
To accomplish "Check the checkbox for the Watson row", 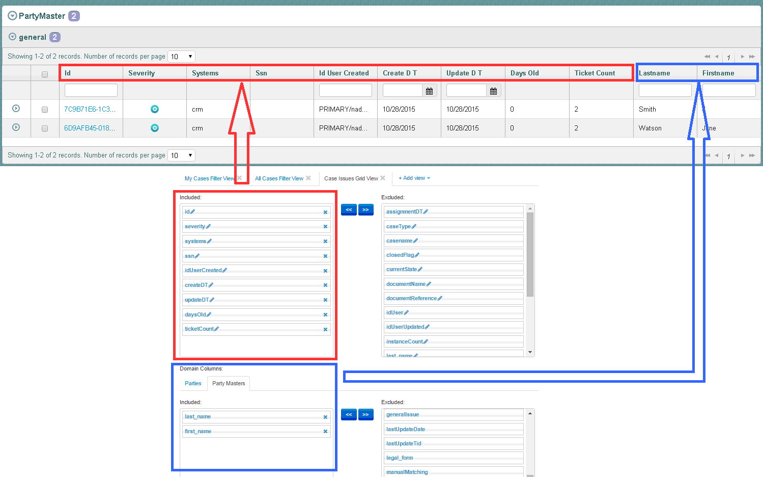I will point(45,128).
